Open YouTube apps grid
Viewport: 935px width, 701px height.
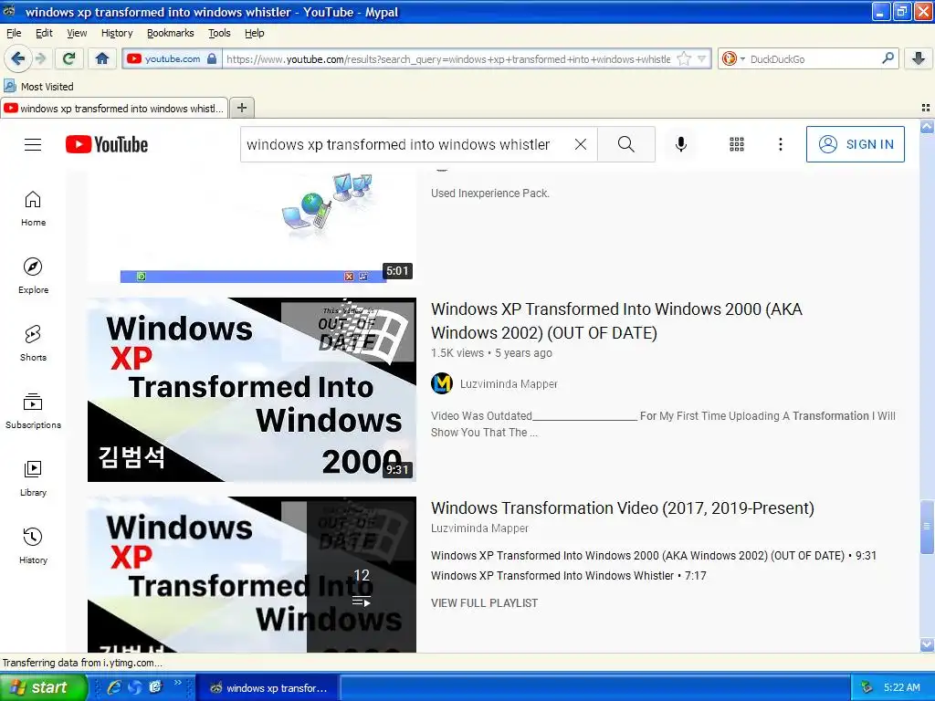[737, 144]
